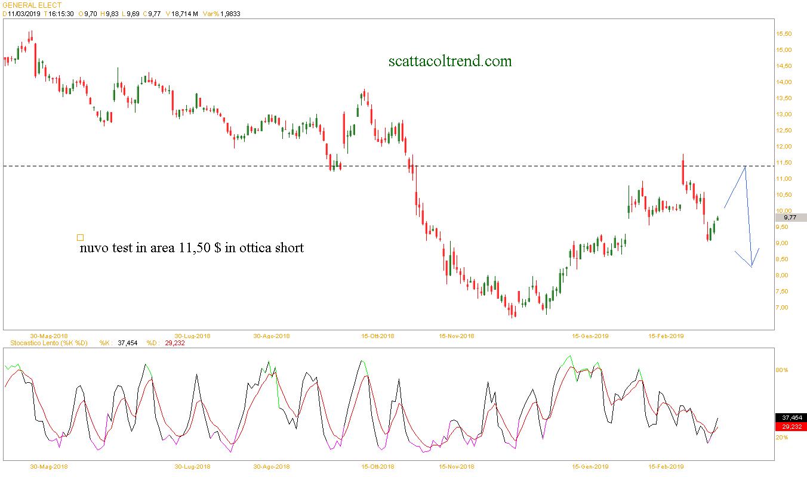
Task: Click the 15,50 label on the price scale
Action: [783, 34]
